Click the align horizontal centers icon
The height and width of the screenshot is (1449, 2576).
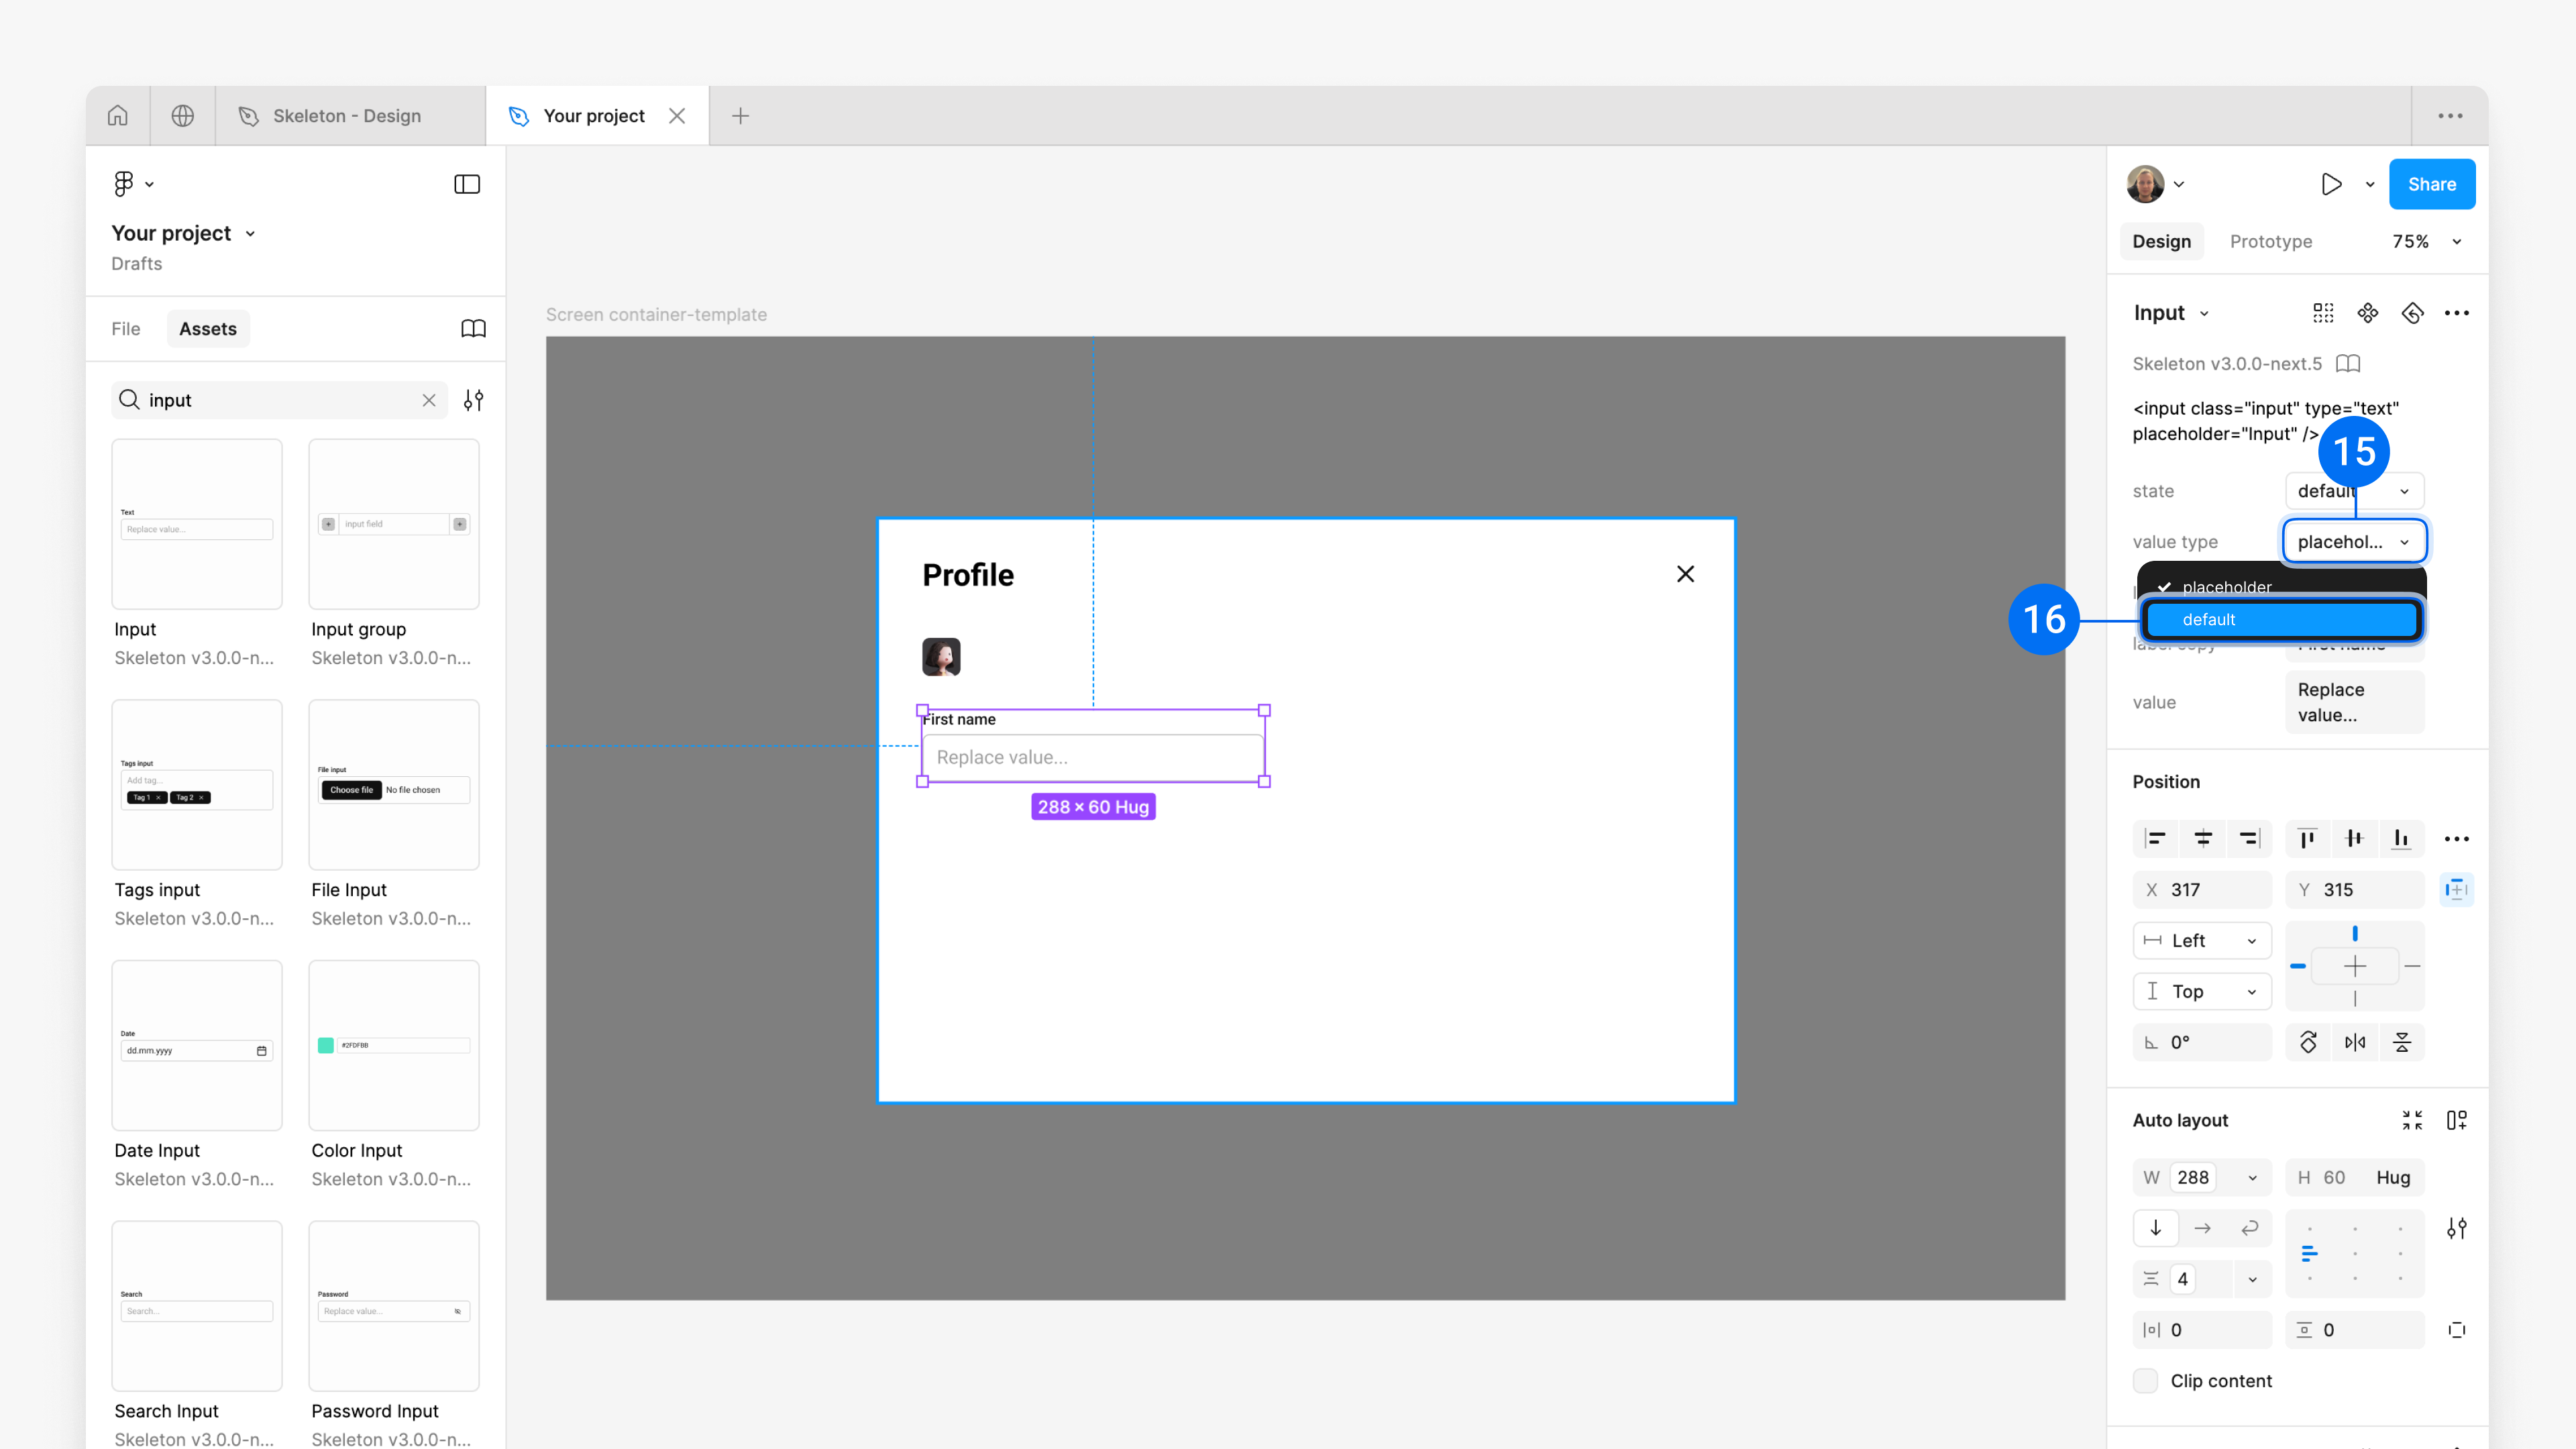click(2203, 839)
